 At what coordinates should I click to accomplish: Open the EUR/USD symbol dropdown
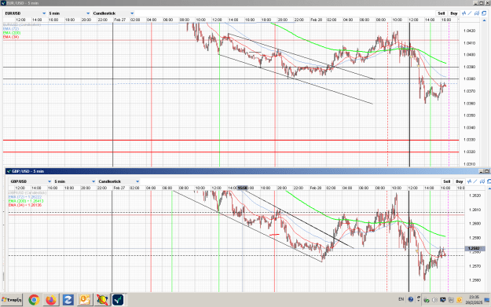(x=25, y=13)
